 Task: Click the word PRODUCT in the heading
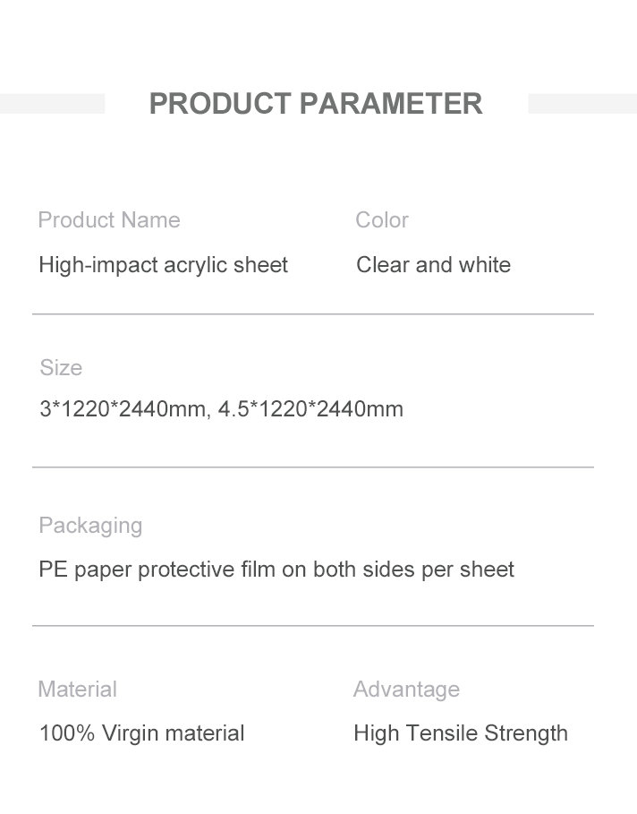(x=220, y=104)
